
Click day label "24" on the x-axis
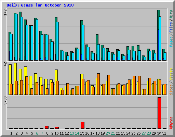click(x=128, y=133)
